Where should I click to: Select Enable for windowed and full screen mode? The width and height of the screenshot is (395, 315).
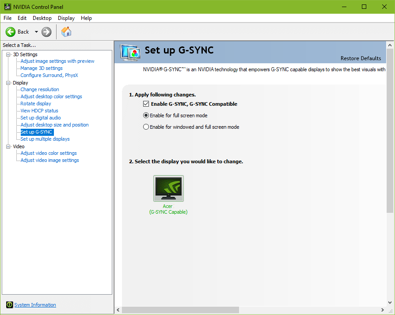tap(146, 127)
